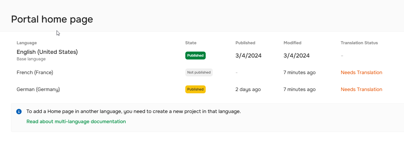Click the Published column header
Screen dimensions: 404x146
pyautogui.click(x=245, y=43)
